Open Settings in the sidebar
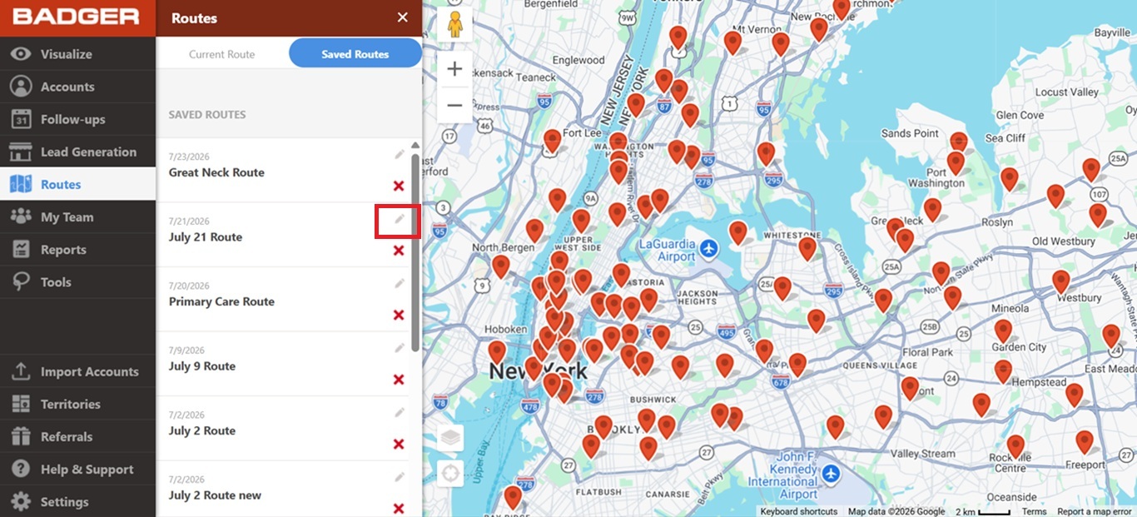 click(77, 501)
